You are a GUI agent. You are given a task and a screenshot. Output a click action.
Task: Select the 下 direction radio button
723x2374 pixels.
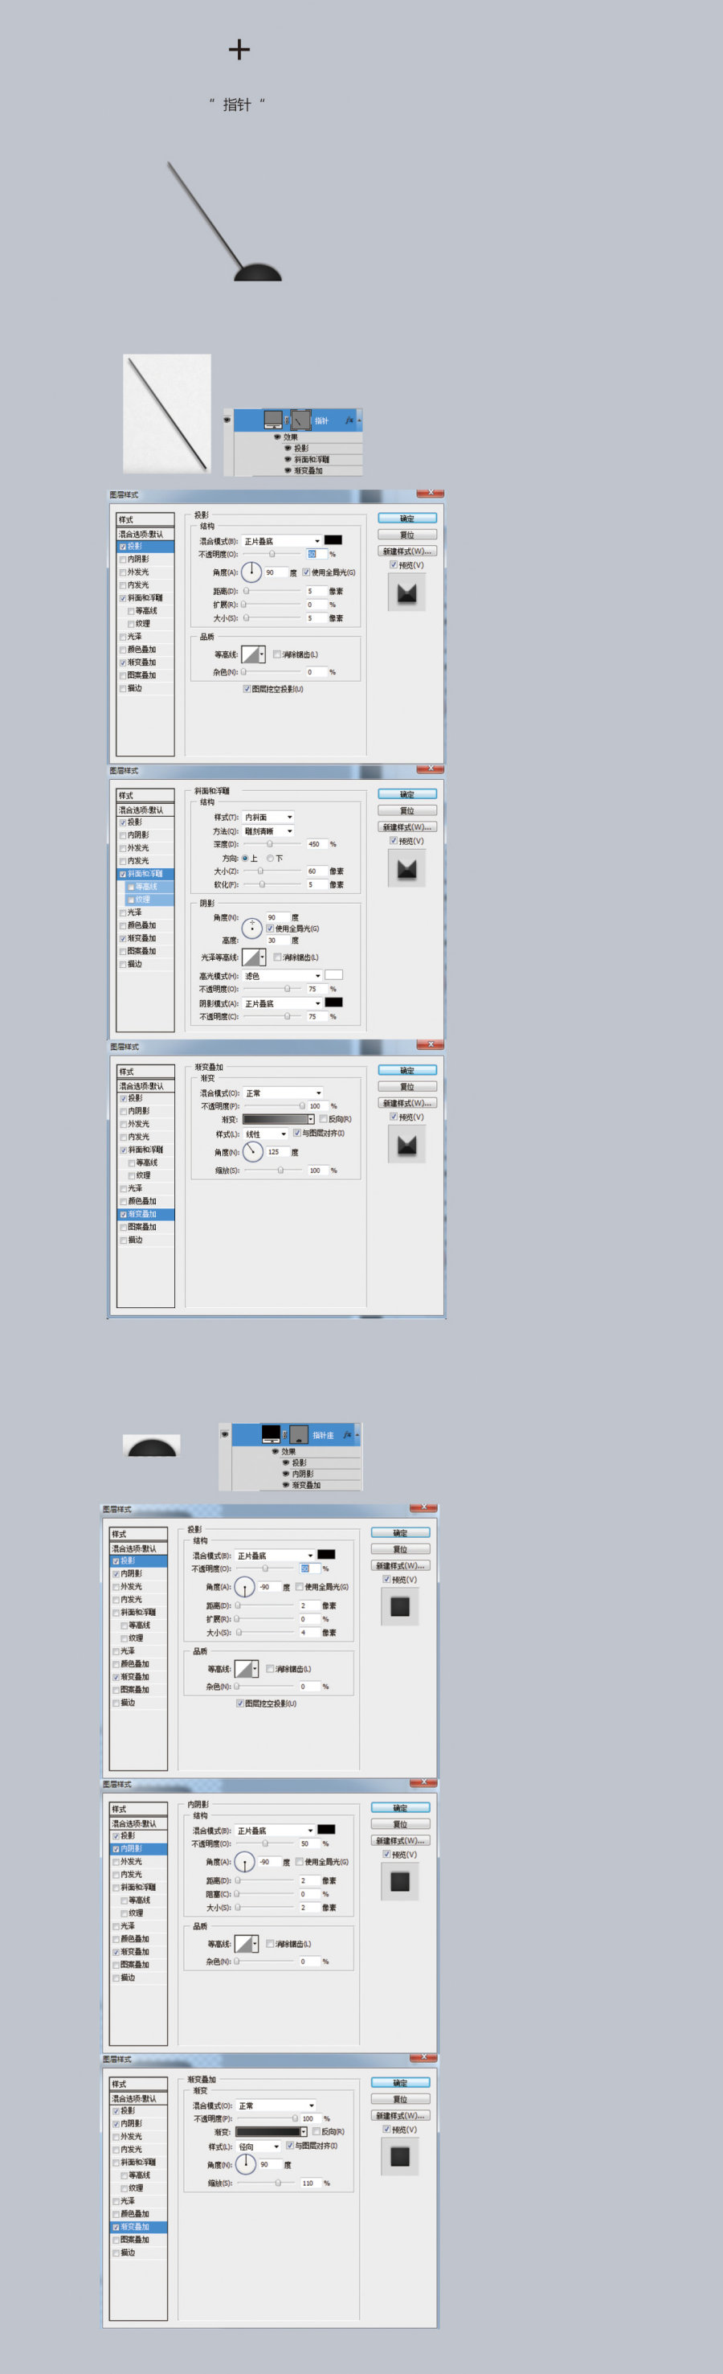point(270,858)
